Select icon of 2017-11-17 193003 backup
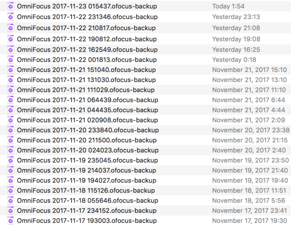The height and width of the screenshot is (225, 291). click(11, 220)
